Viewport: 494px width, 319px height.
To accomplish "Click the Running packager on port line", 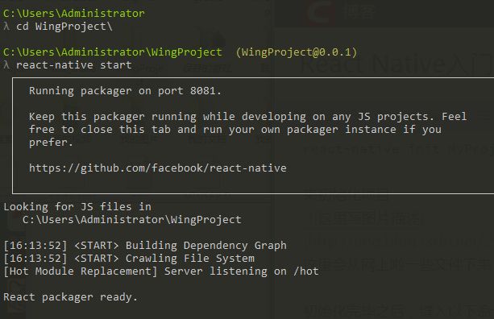I will (x=125, y=91).
